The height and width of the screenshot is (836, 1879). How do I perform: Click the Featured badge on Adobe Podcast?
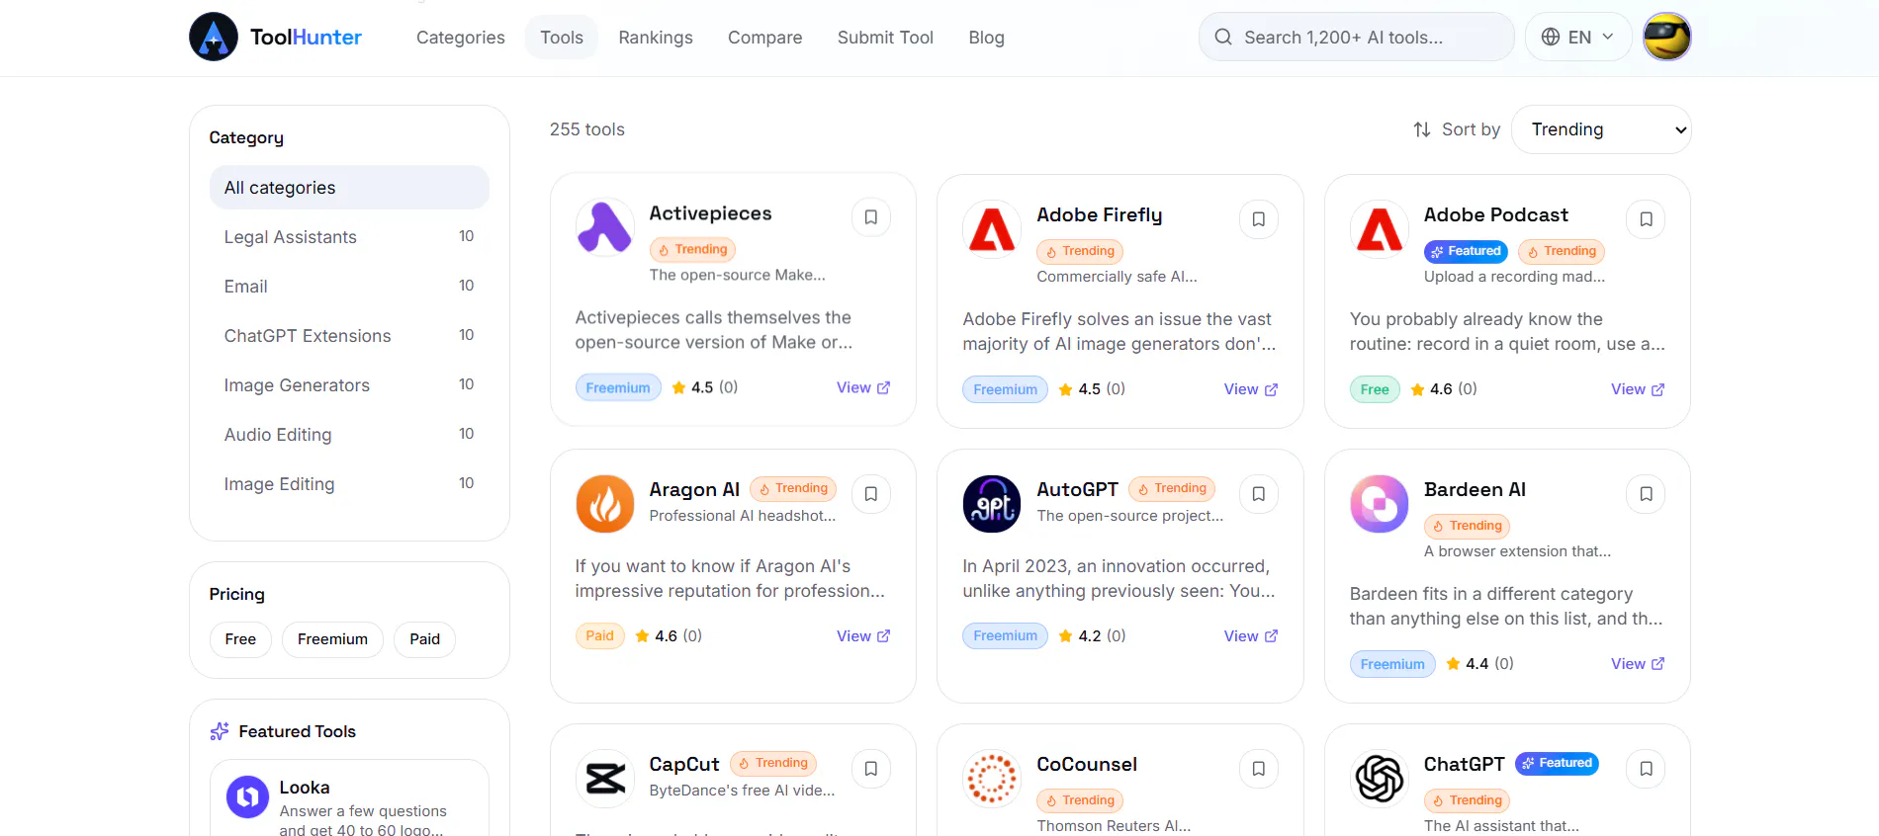click(x=1466, y=251)
